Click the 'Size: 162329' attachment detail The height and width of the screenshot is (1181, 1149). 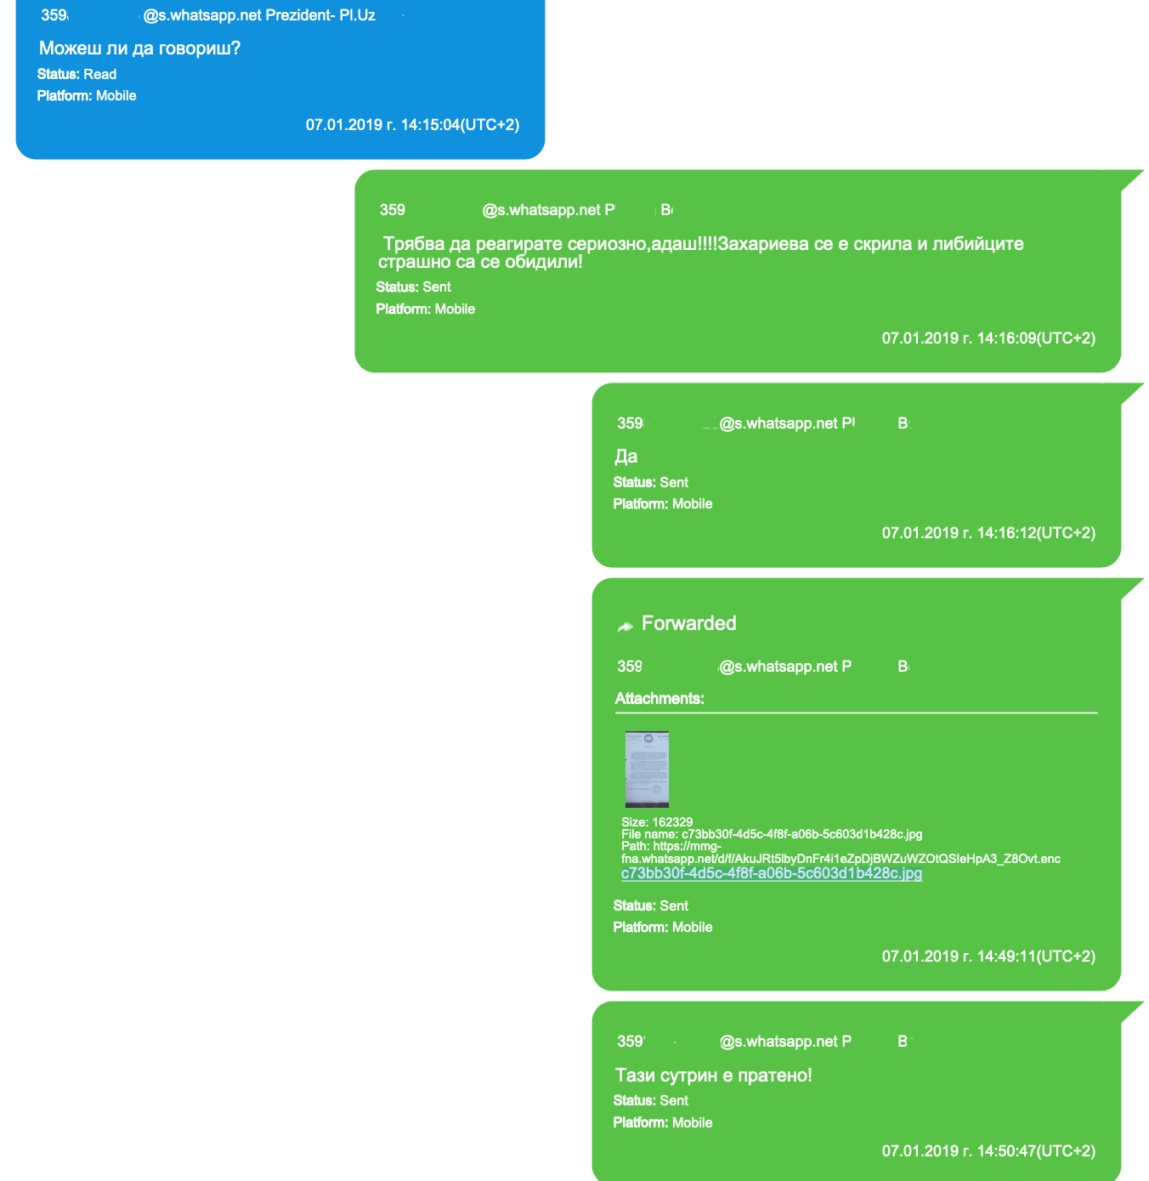[657, 822]
